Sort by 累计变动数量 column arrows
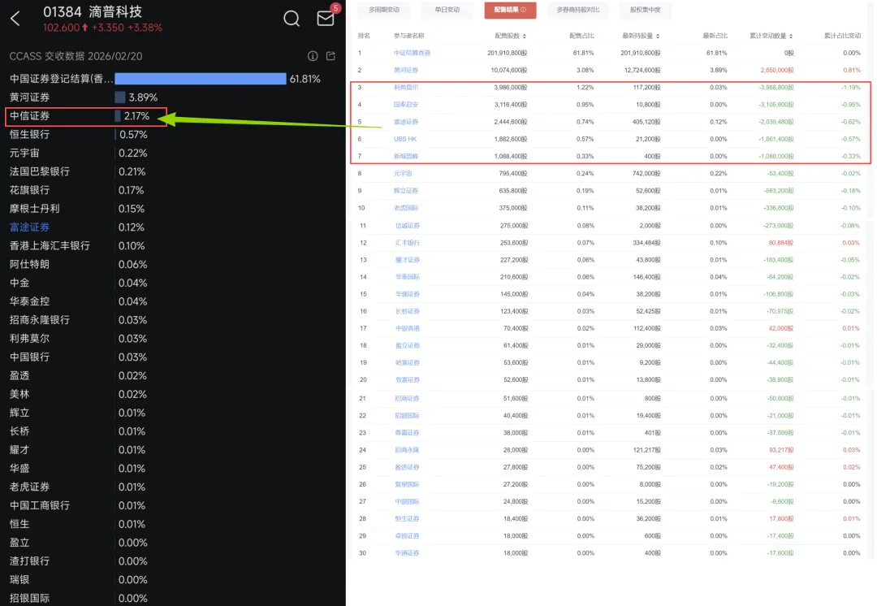The image size is (877, 606). pyautogui.click(x=791, y=36)
